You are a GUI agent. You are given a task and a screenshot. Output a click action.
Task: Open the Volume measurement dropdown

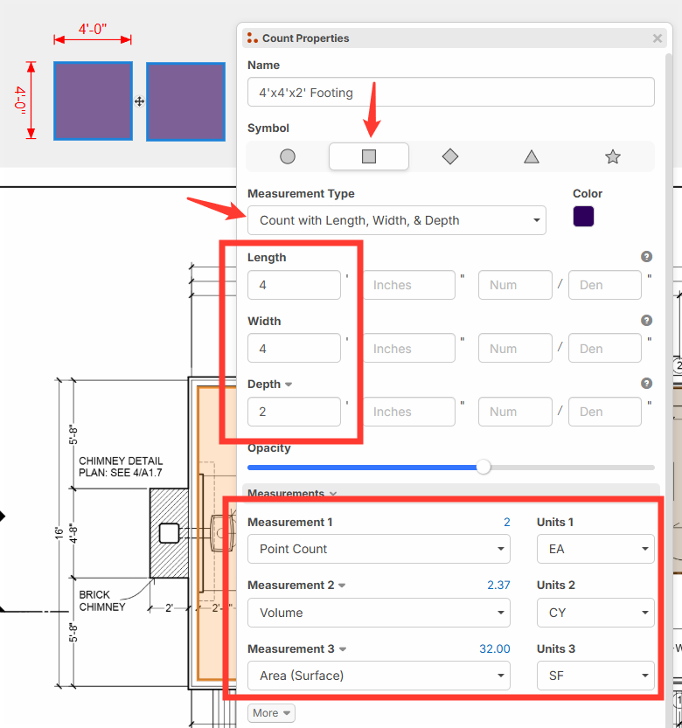coord(379,613)
